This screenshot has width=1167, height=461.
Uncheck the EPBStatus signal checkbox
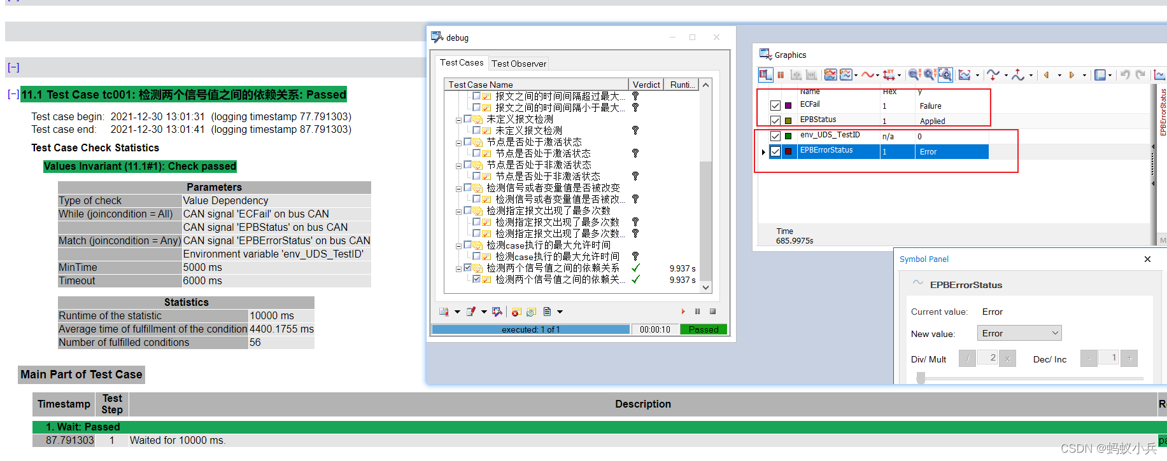(x=775, y=121)
